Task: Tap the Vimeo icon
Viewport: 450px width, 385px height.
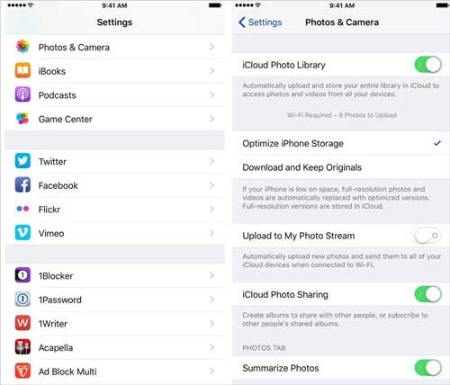Action: tap(22, 233)
